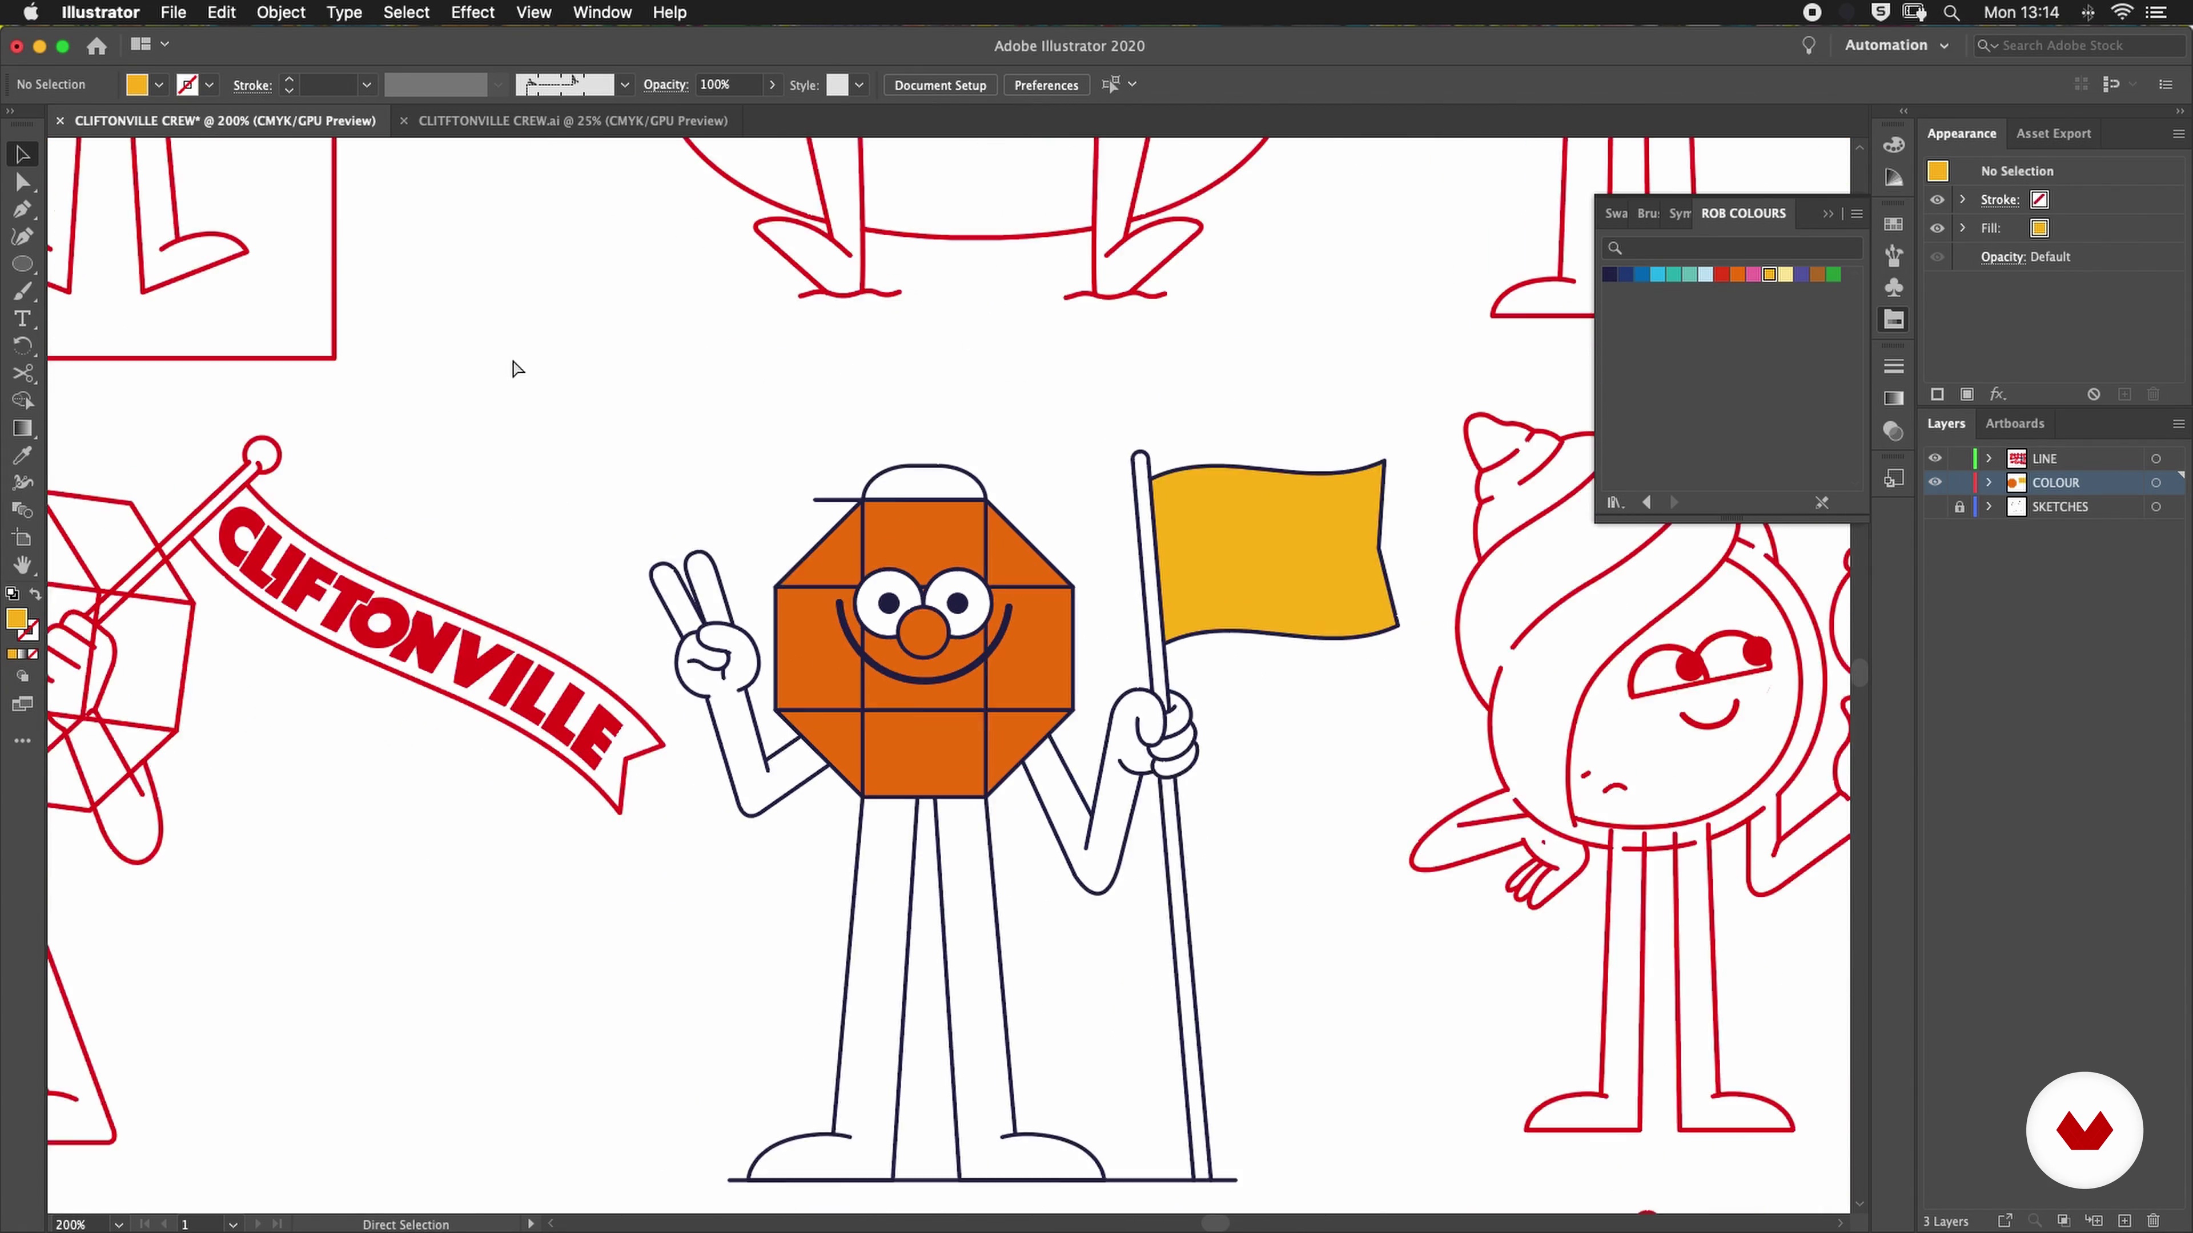Click Opacity link in Appearance panel
Screen dimensions: 2193x1233
(x=2002, y=257)
